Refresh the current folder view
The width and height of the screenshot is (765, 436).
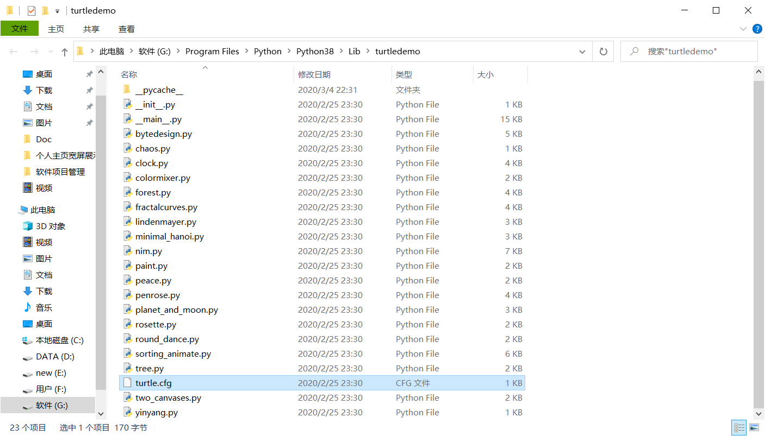603,52
